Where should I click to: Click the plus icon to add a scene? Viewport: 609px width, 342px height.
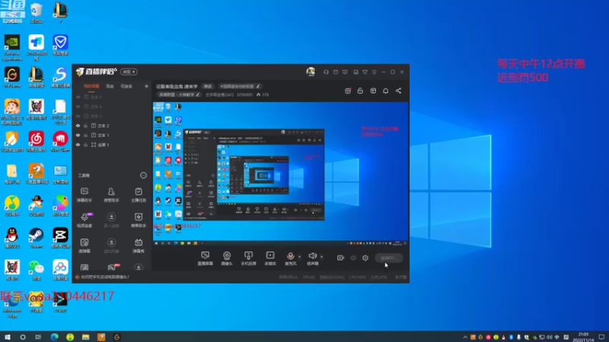146,86
